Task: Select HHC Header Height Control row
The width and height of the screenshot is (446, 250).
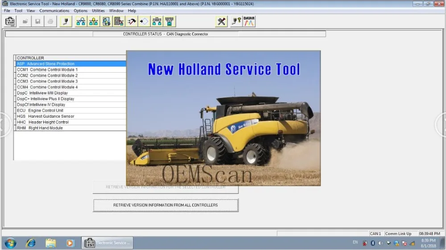Action: tap(71, 122)
